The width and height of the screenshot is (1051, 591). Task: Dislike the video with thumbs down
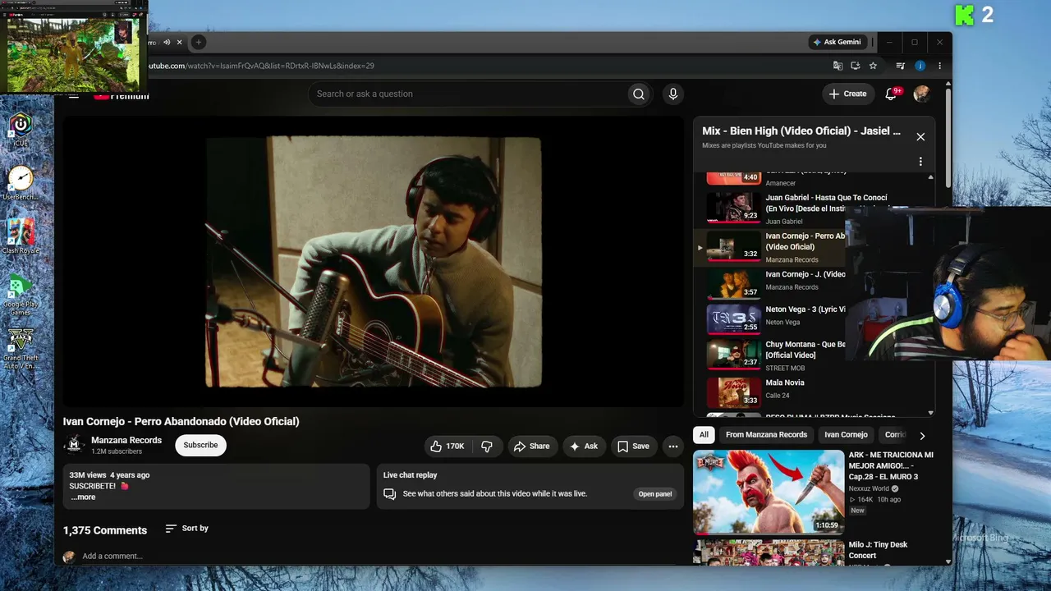point(487,446)
